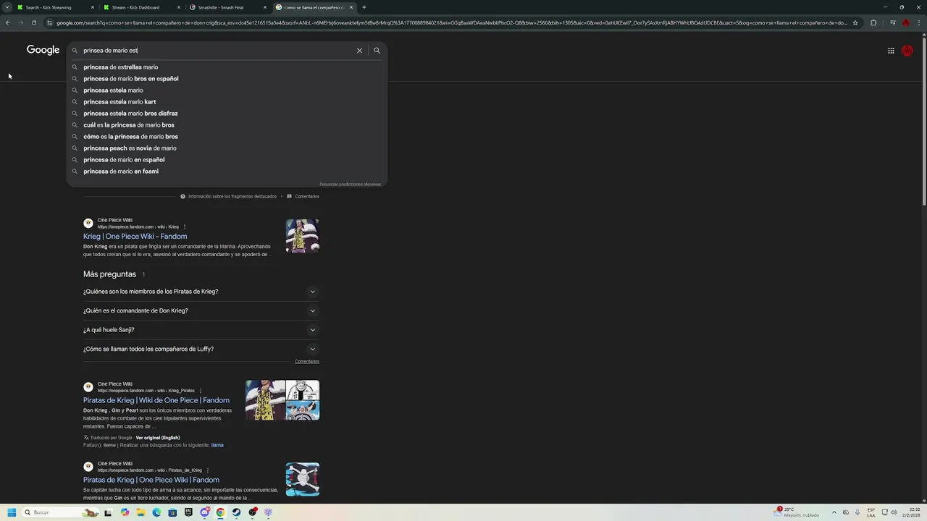Image resolution: width=927 pixels, height=521 pixels.
Task: Open three-dot menu on Kreig_Pirates result
Action: [201, 391]
